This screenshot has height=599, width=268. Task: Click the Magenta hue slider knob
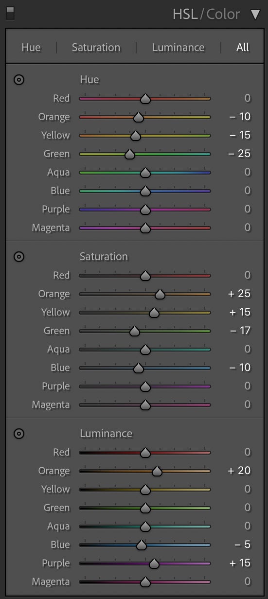point(145,228)
